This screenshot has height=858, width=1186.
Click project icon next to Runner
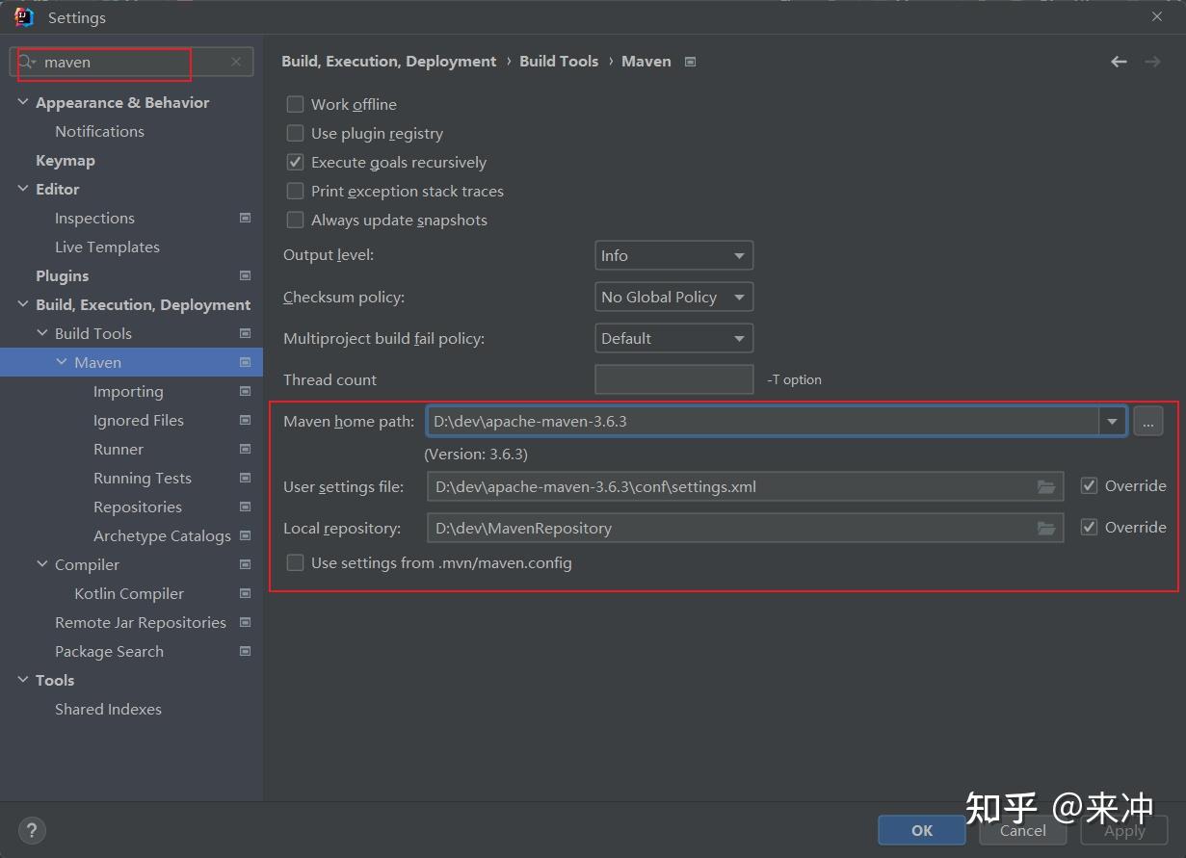coord(245,449)
